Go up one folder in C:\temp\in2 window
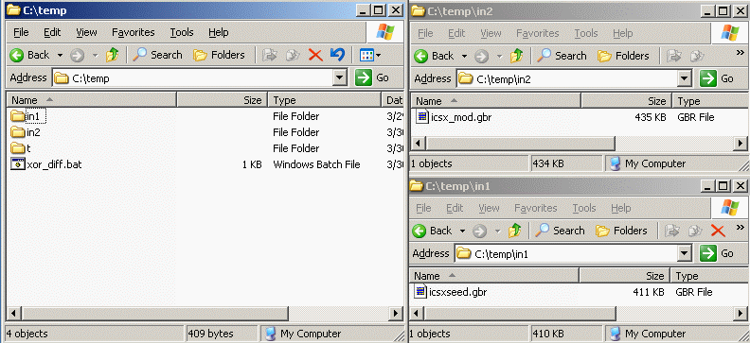 (516, 57)
